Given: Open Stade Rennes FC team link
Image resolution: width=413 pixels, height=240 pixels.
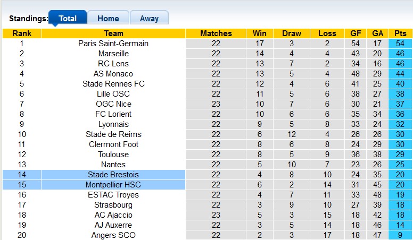Looking at the screenshot, I should (x=113, y=84).
